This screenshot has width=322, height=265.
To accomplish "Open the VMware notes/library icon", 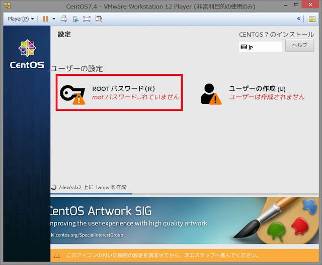I will point(312,19).
